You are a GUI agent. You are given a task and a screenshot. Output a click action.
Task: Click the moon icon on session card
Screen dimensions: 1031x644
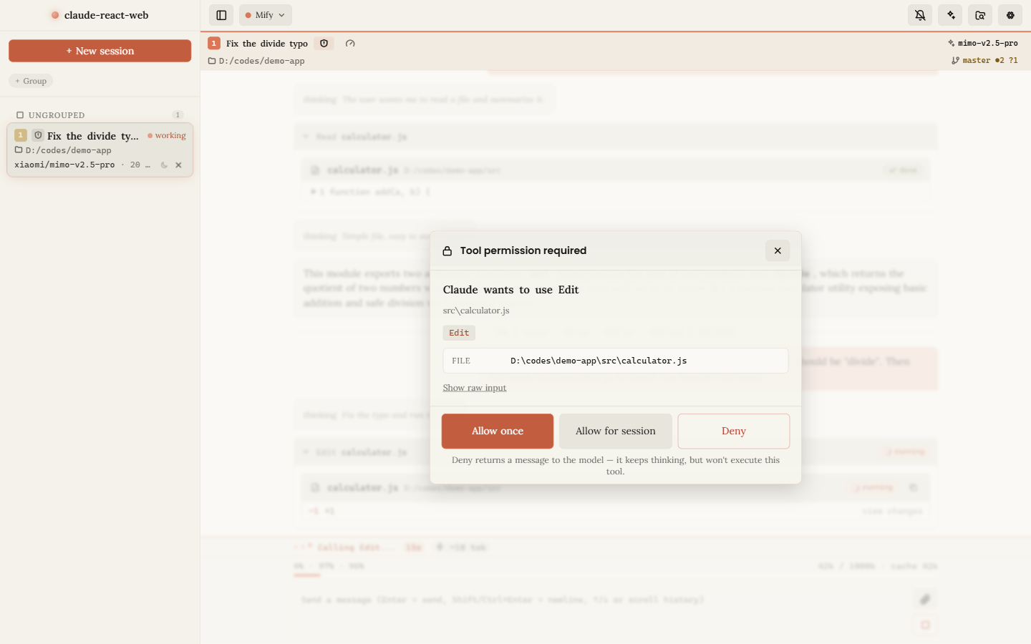[x=164, y=165]
